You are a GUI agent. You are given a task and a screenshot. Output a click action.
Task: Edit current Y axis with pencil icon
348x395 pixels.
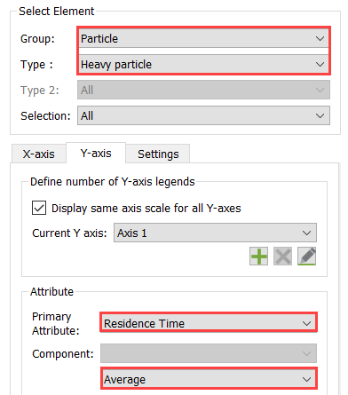[x=307, y=257]
